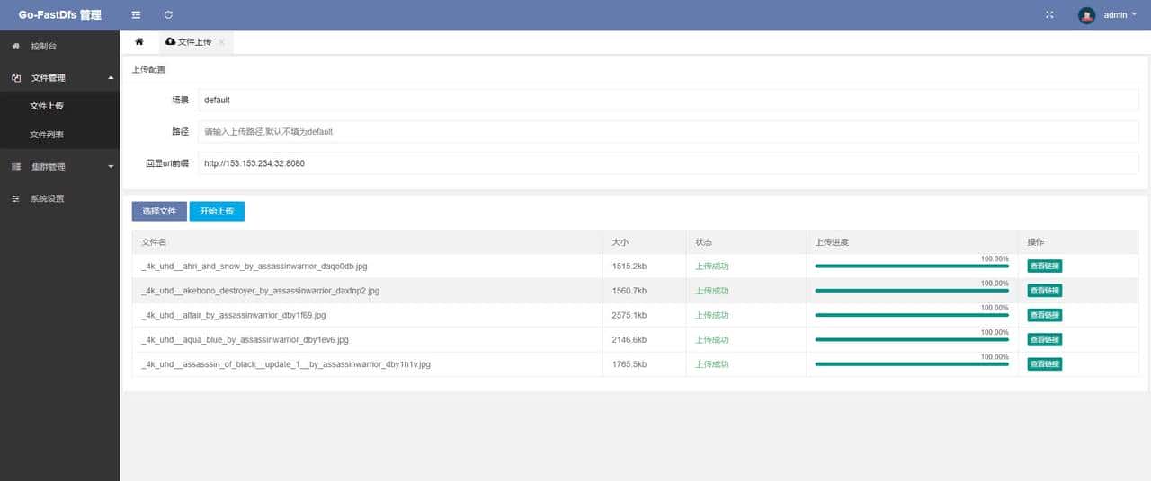
Task: View link for ahri_and_snow file
Action: click(1045, 267)
